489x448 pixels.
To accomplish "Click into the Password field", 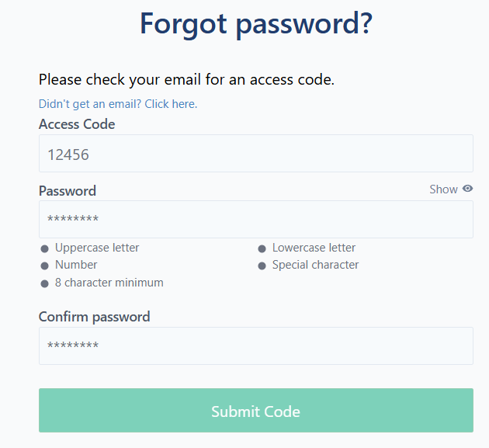I will point(255,219).
